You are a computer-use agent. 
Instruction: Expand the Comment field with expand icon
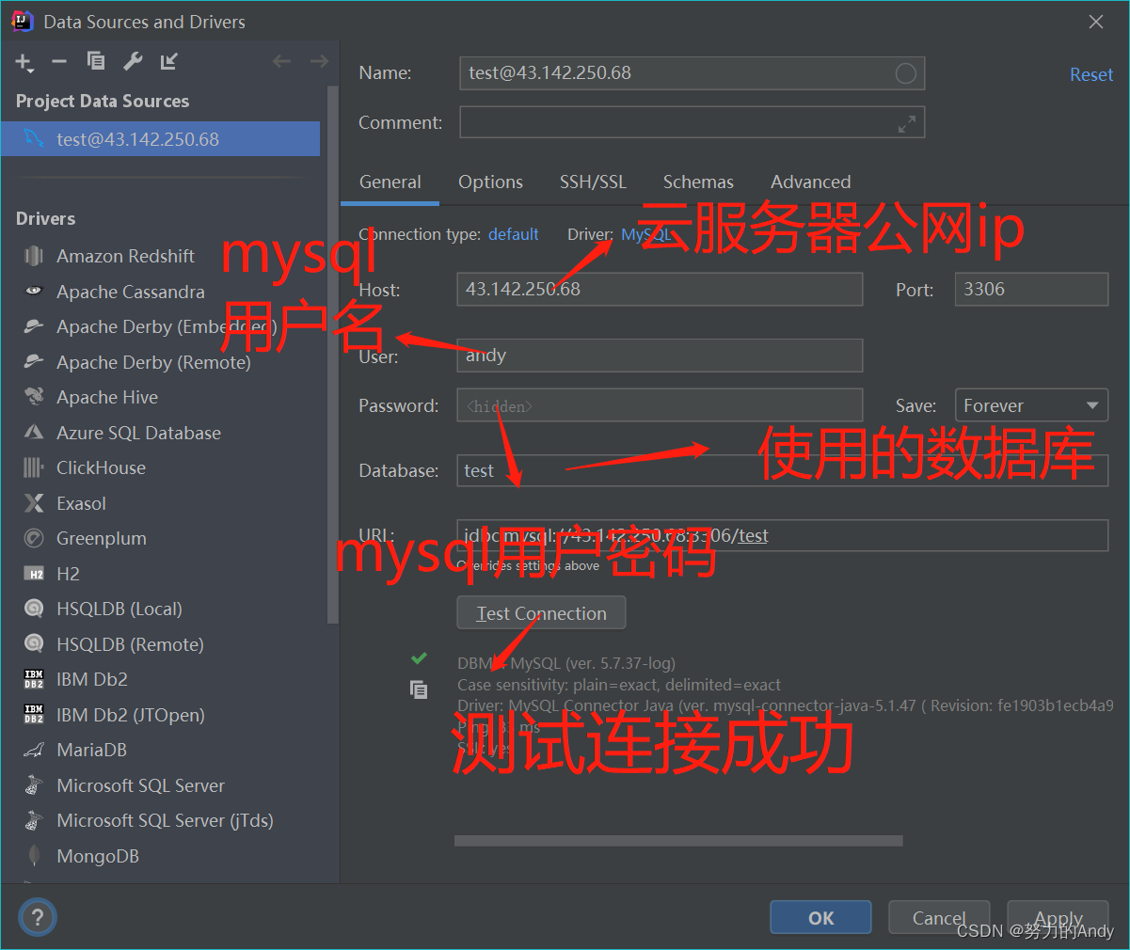click(907, 123)
